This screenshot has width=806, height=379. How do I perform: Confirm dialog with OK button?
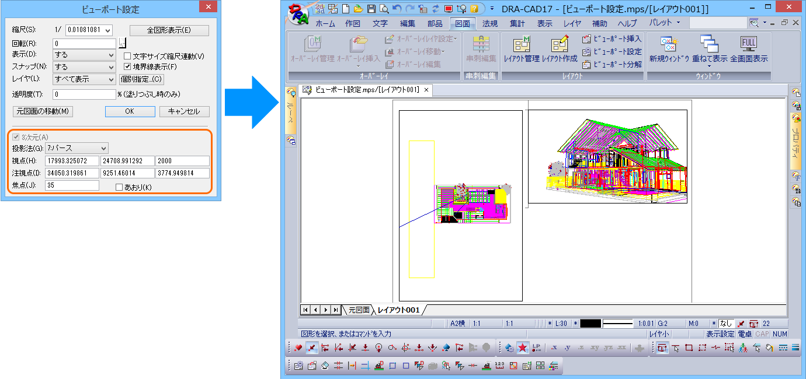[x=130, y=111]
